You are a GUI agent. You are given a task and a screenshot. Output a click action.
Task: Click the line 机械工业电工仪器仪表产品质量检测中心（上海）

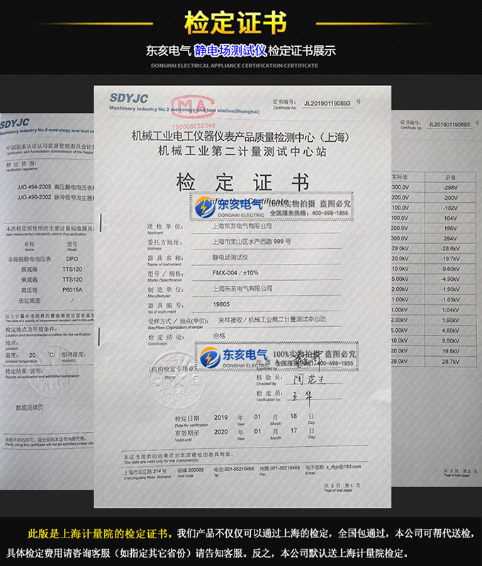click(x=241, y=137)
